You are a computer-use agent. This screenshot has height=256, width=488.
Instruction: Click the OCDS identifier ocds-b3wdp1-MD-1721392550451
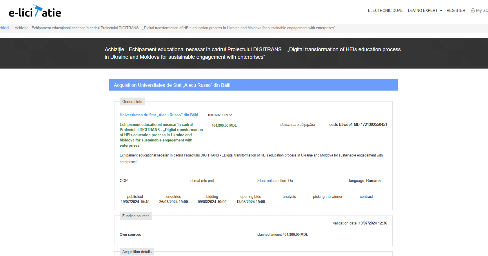[x=358, y=125]
